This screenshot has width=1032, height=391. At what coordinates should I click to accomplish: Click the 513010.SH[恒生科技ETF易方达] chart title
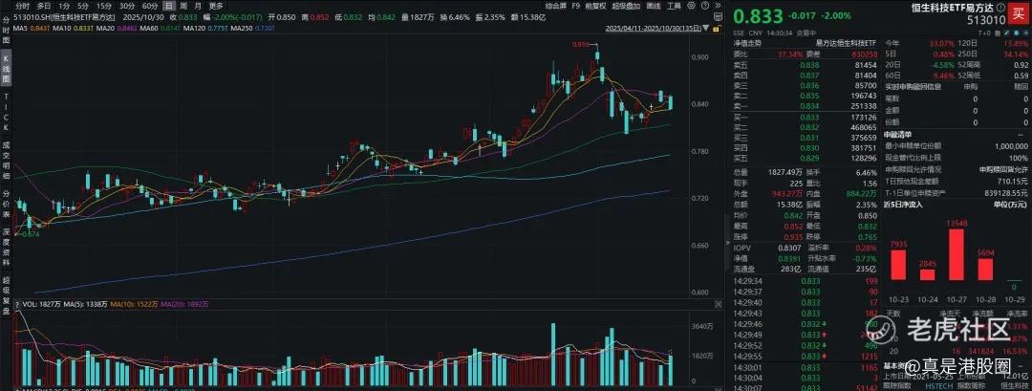[x=64, y=17]
